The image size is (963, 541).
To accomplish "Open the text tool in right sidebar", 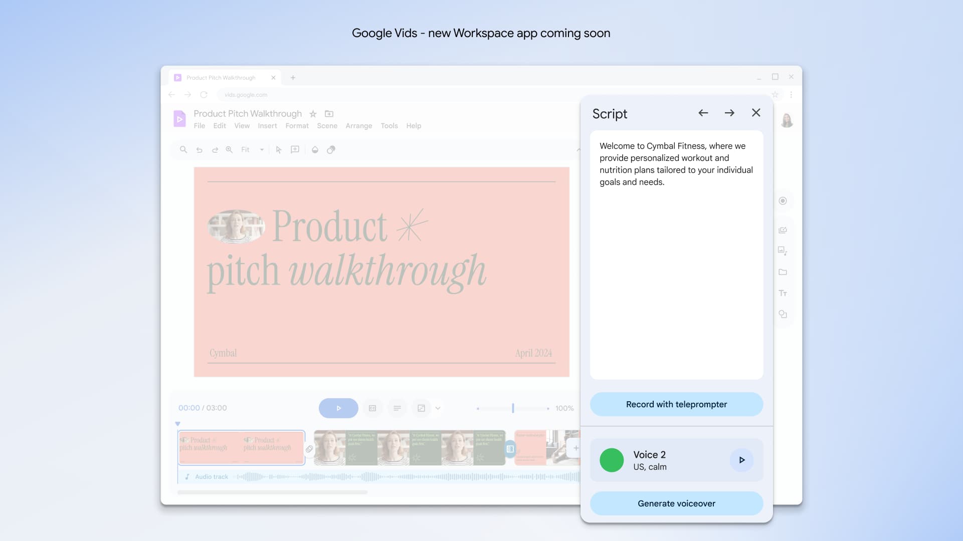I will 783,294.
